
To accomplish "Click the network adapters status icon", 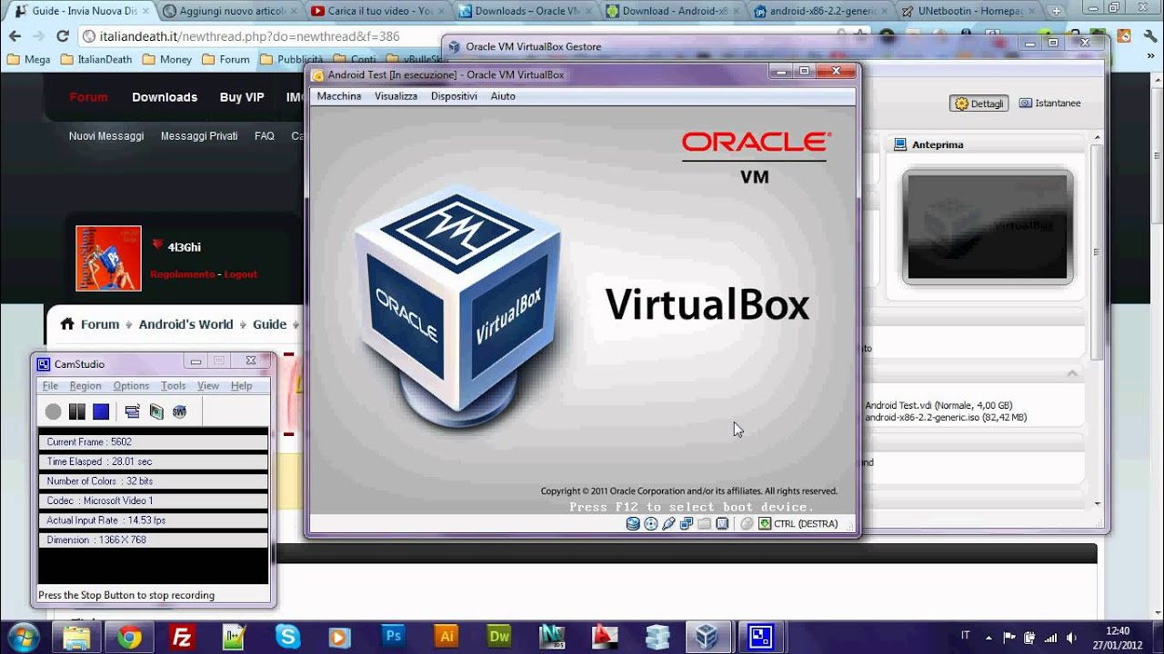I will [x=687, y=523].
